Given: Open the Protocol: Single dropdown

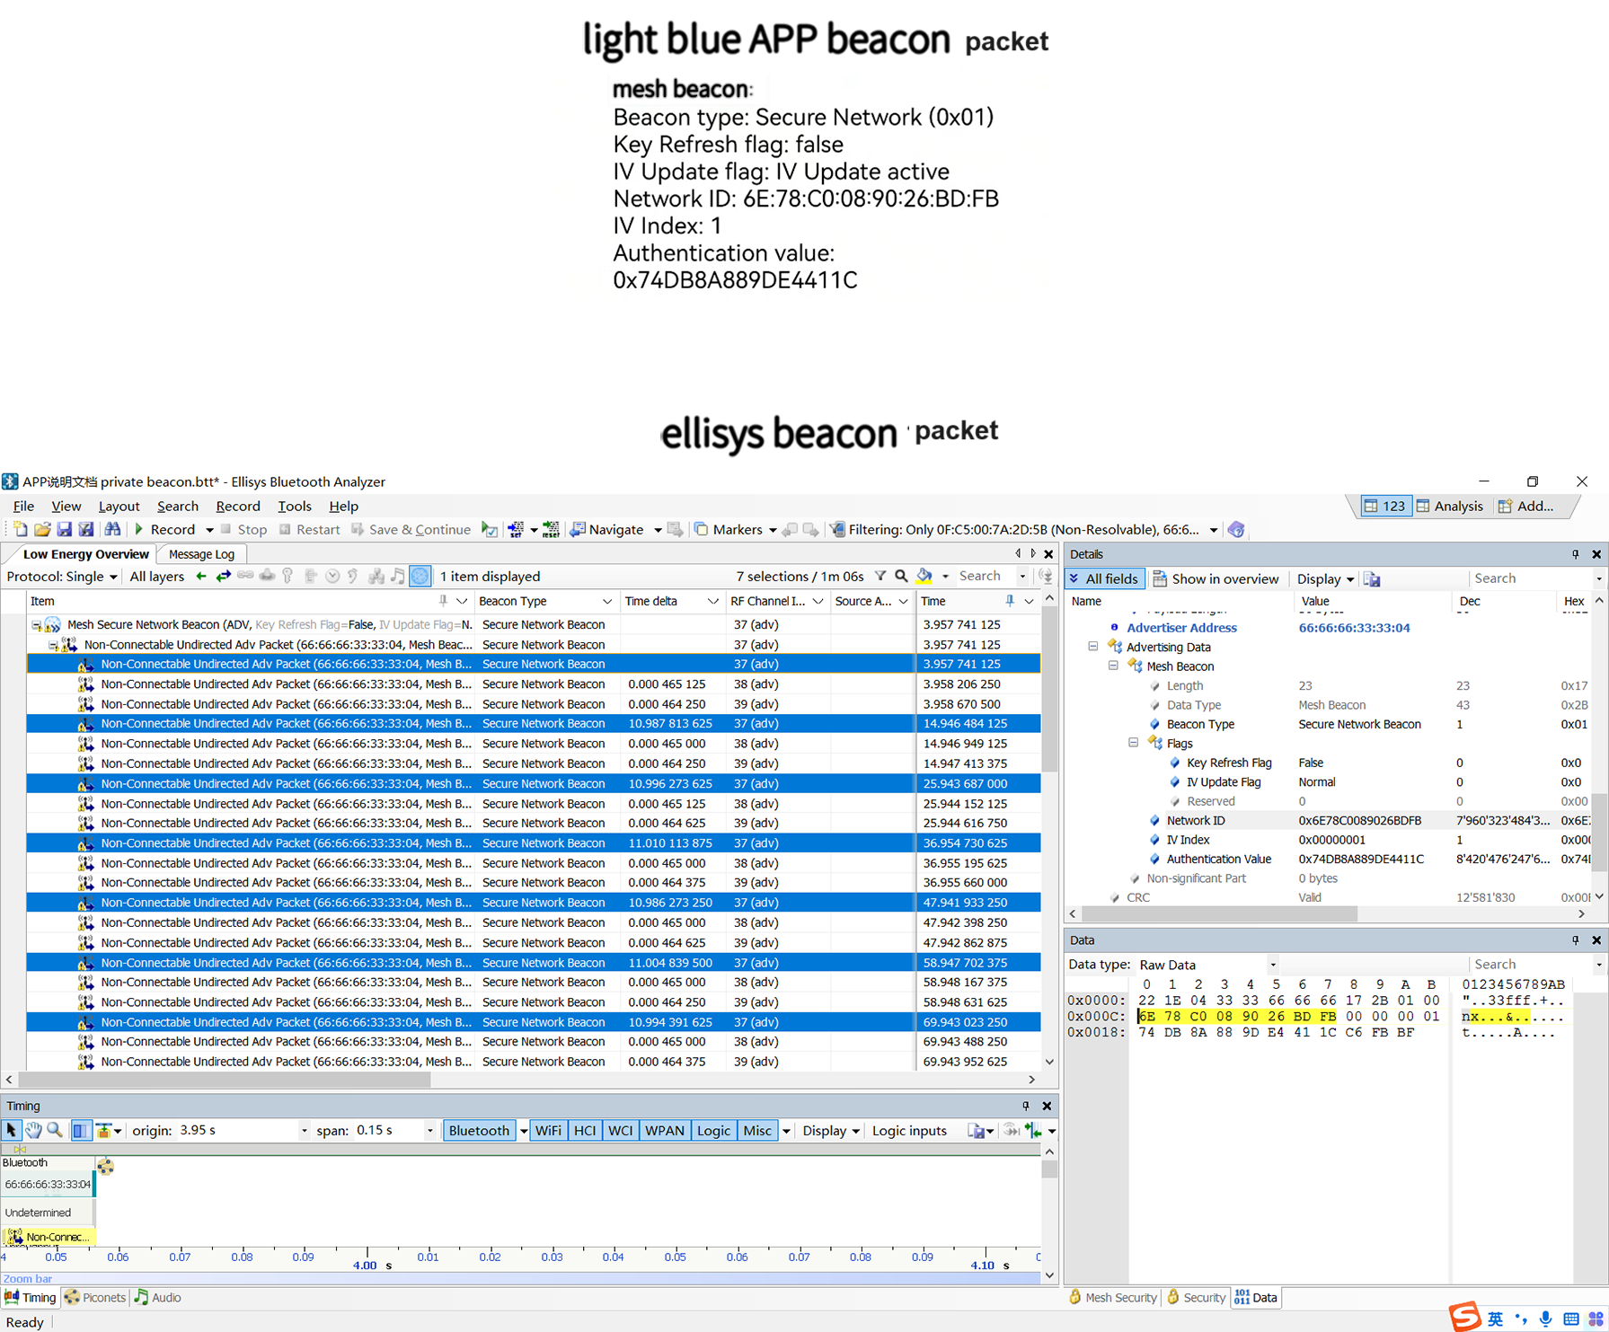Looking at the screenshot, I should click(62, 577).
